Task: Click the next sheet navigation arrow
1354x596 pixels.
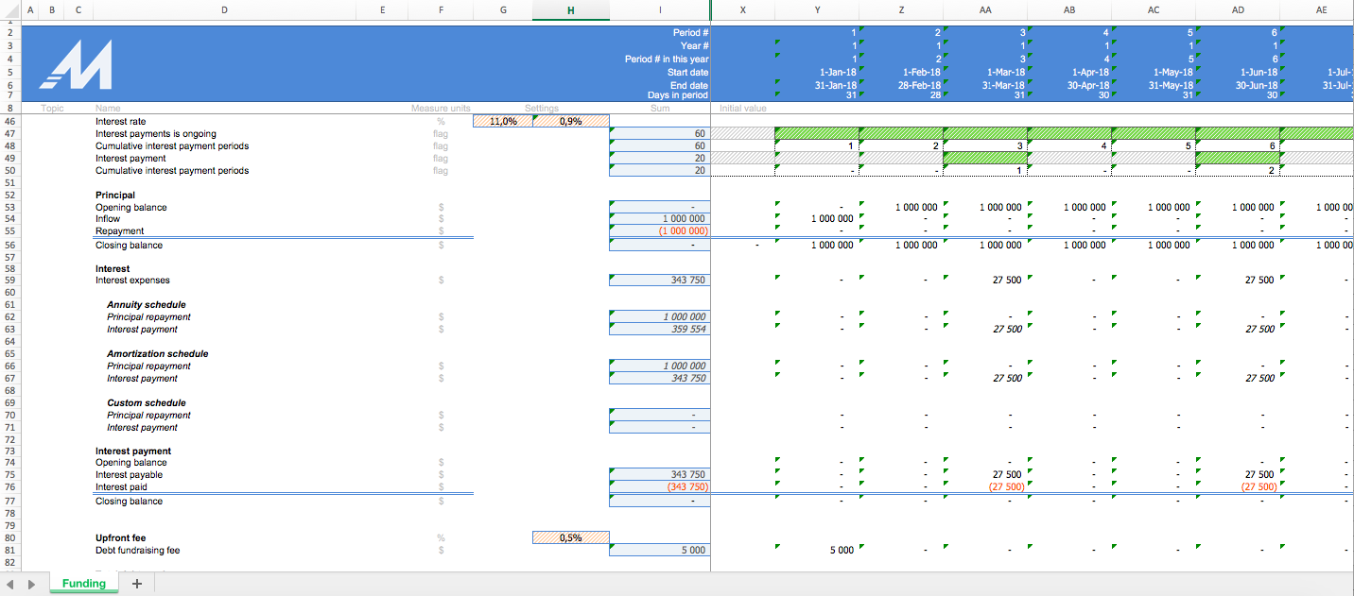Action: point(31,584)
